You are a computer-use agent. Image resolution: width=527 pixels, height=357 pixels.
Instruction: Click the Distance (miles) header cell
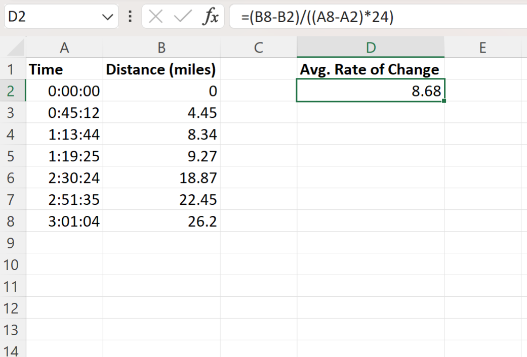(x=161, y=69)
